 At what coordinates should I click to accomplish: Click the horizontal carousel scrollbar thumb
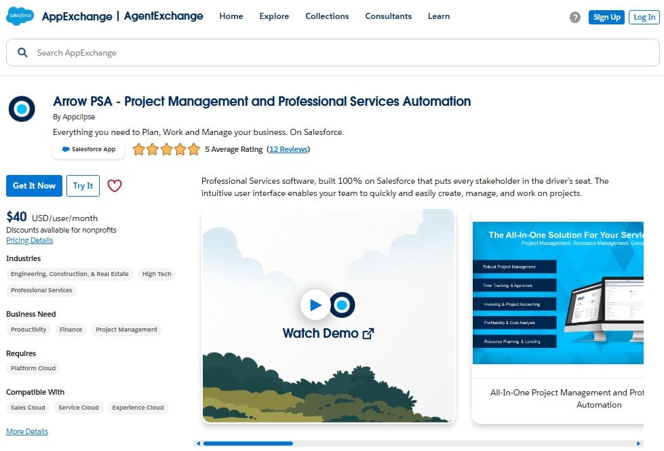(x=248, y=444)
